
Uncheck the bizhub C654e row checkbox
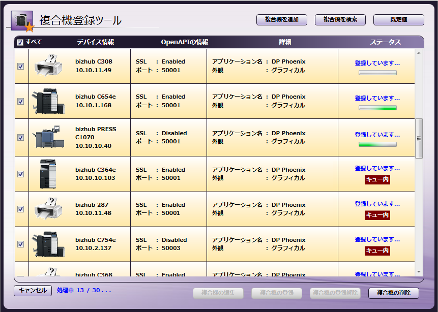coord(21,101)
